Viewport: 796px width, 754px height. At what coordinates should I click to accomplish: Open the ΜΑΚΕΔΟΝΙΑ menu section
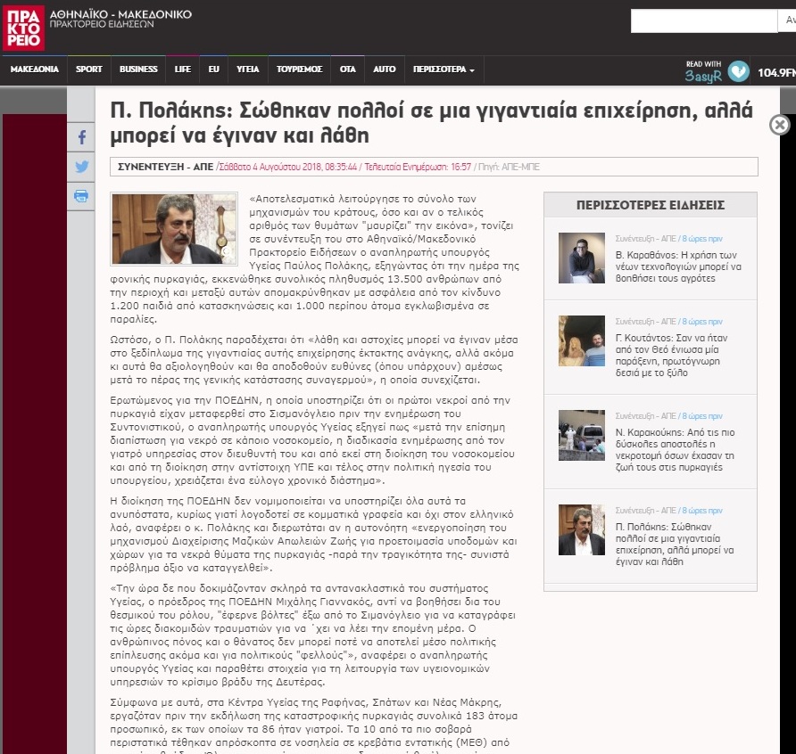(x=35, y=70)
